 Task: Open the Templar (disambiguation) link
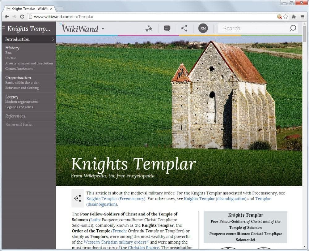coord(263,199)
